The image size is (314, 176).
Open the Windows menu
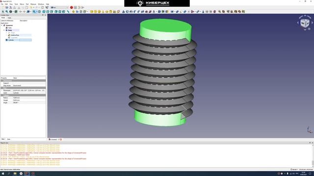[x=41, y=4]
